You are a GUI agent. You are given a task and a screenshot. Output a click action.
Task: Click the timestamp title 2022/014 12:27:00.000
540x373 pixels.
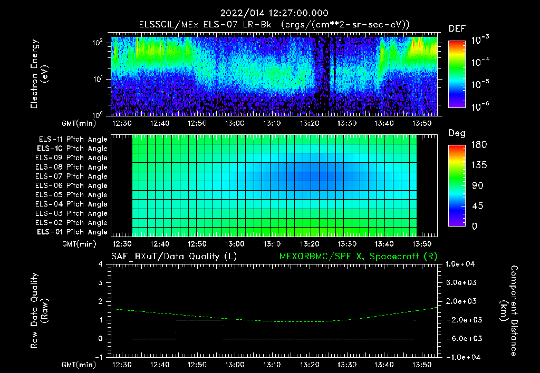tap(274, 13)
